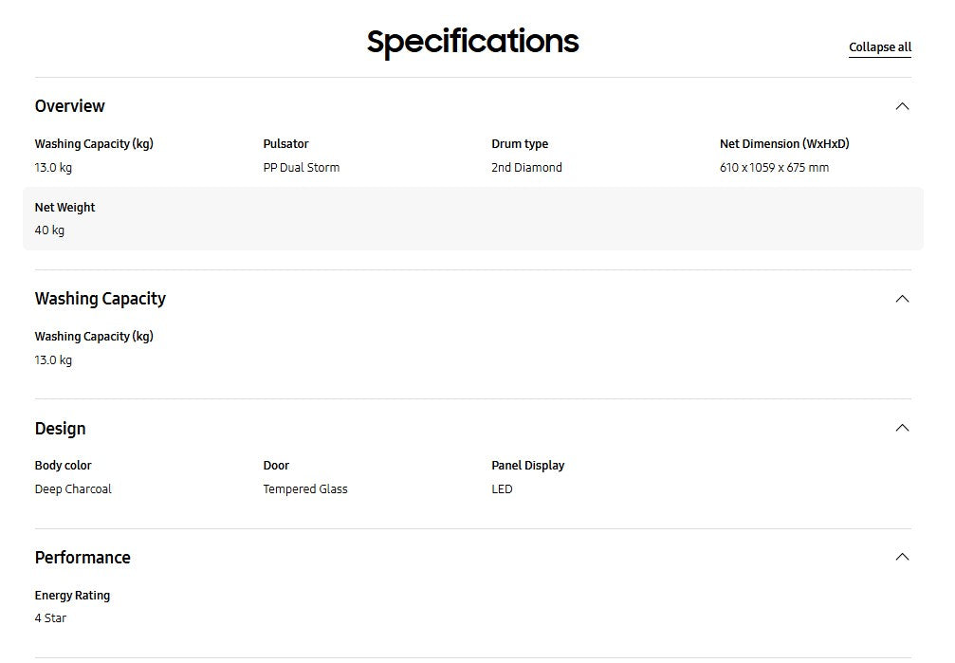The image size is (955, 663).
Task: Collapse the Overview section chevron
Action: [902, 106]
